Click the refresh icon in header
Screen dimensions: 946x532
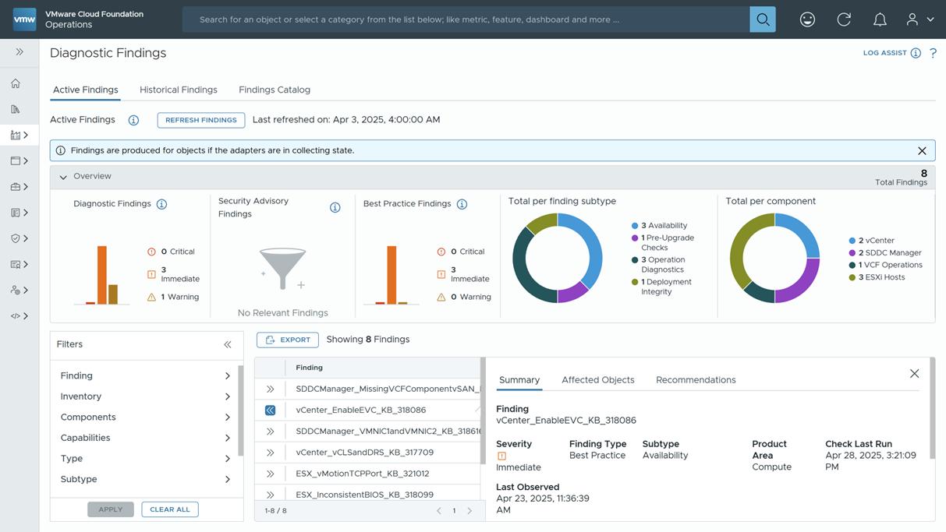point(844,19)
